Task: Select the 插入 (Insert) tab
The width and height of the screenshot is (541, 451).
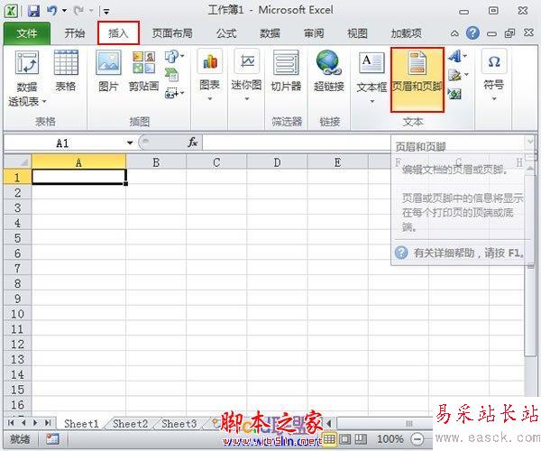Action: pyautogui.click(x=118, y=33)
